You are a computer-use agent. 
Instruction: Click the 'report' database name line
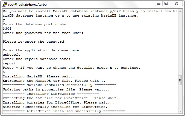coord(9,64)
